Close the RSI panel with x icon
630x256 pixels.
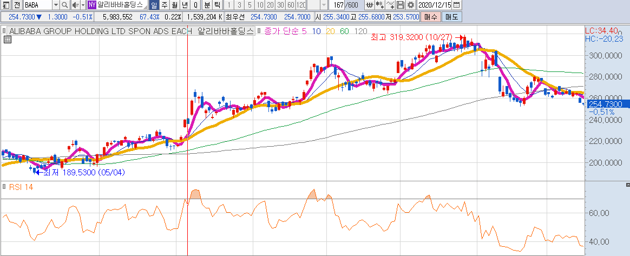point(628,185)
